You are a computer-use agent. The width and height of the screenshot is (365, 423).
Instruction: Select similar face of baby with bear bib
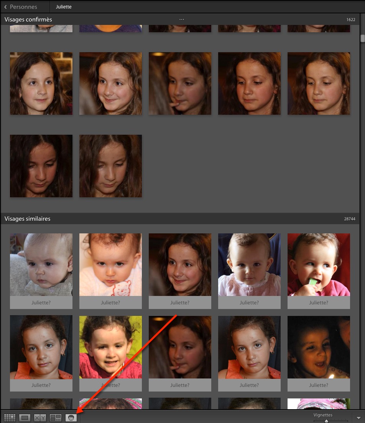pos(110,264)
